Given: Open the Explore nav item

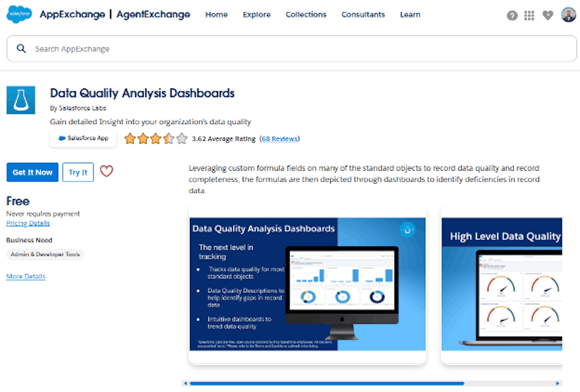Looking at the screenshot, I should coord(257,14).
